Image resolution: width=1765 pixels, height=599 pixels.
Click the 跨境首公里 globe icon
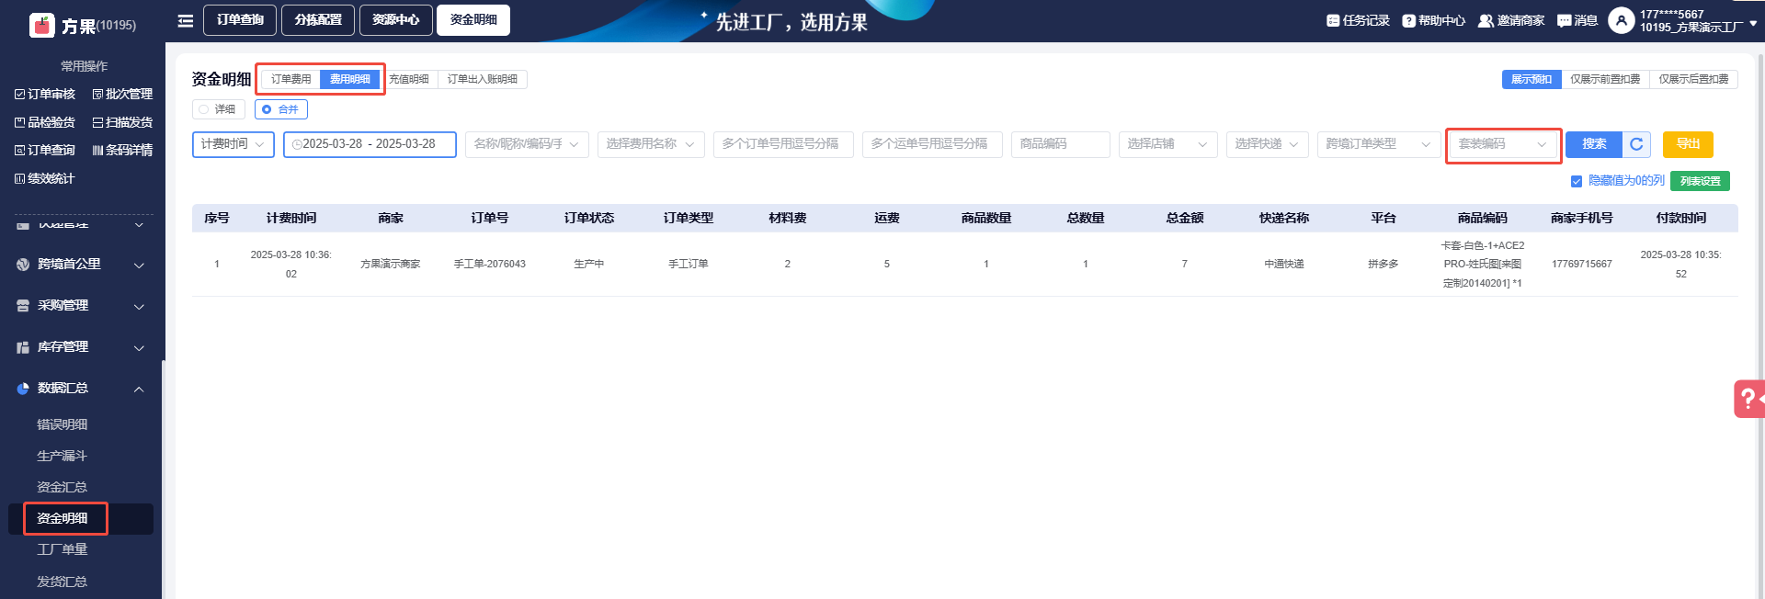[x=23, y=265]
